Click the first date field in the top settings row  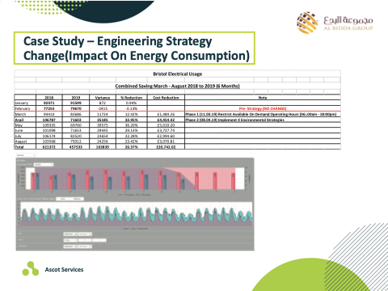click(x=70, y=234)
